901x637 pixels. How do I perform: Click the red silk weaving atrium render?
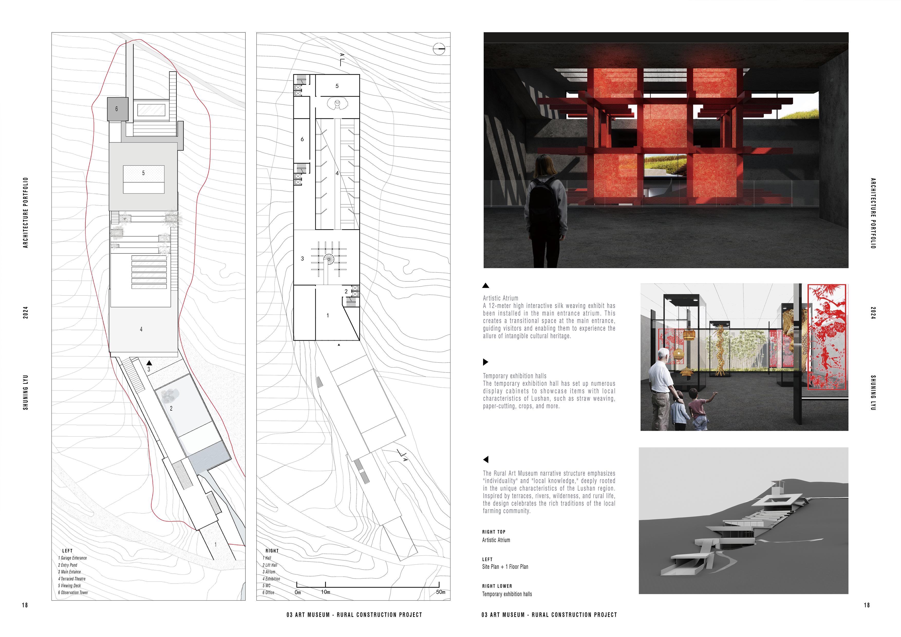click(665, 150)
